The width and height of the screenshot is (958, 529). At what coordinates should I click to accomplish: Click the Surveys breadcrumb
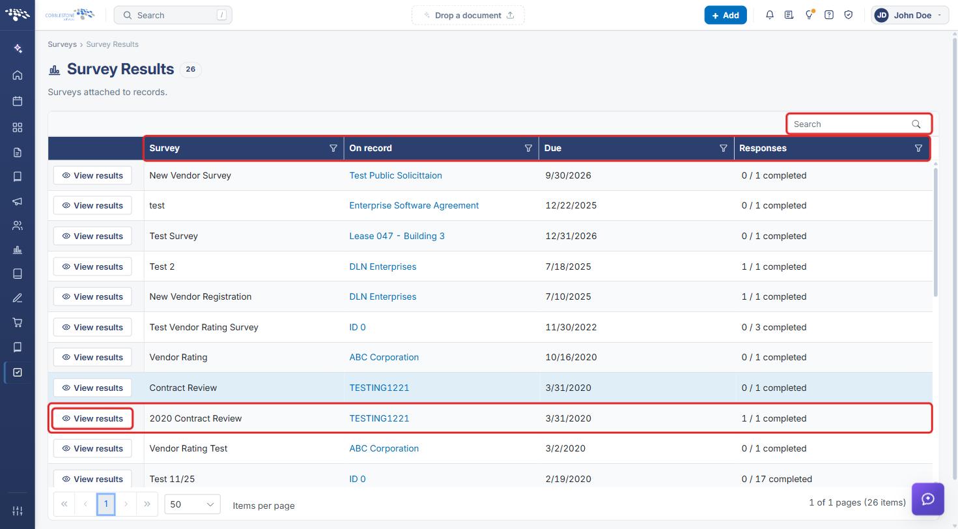(62, 44)
